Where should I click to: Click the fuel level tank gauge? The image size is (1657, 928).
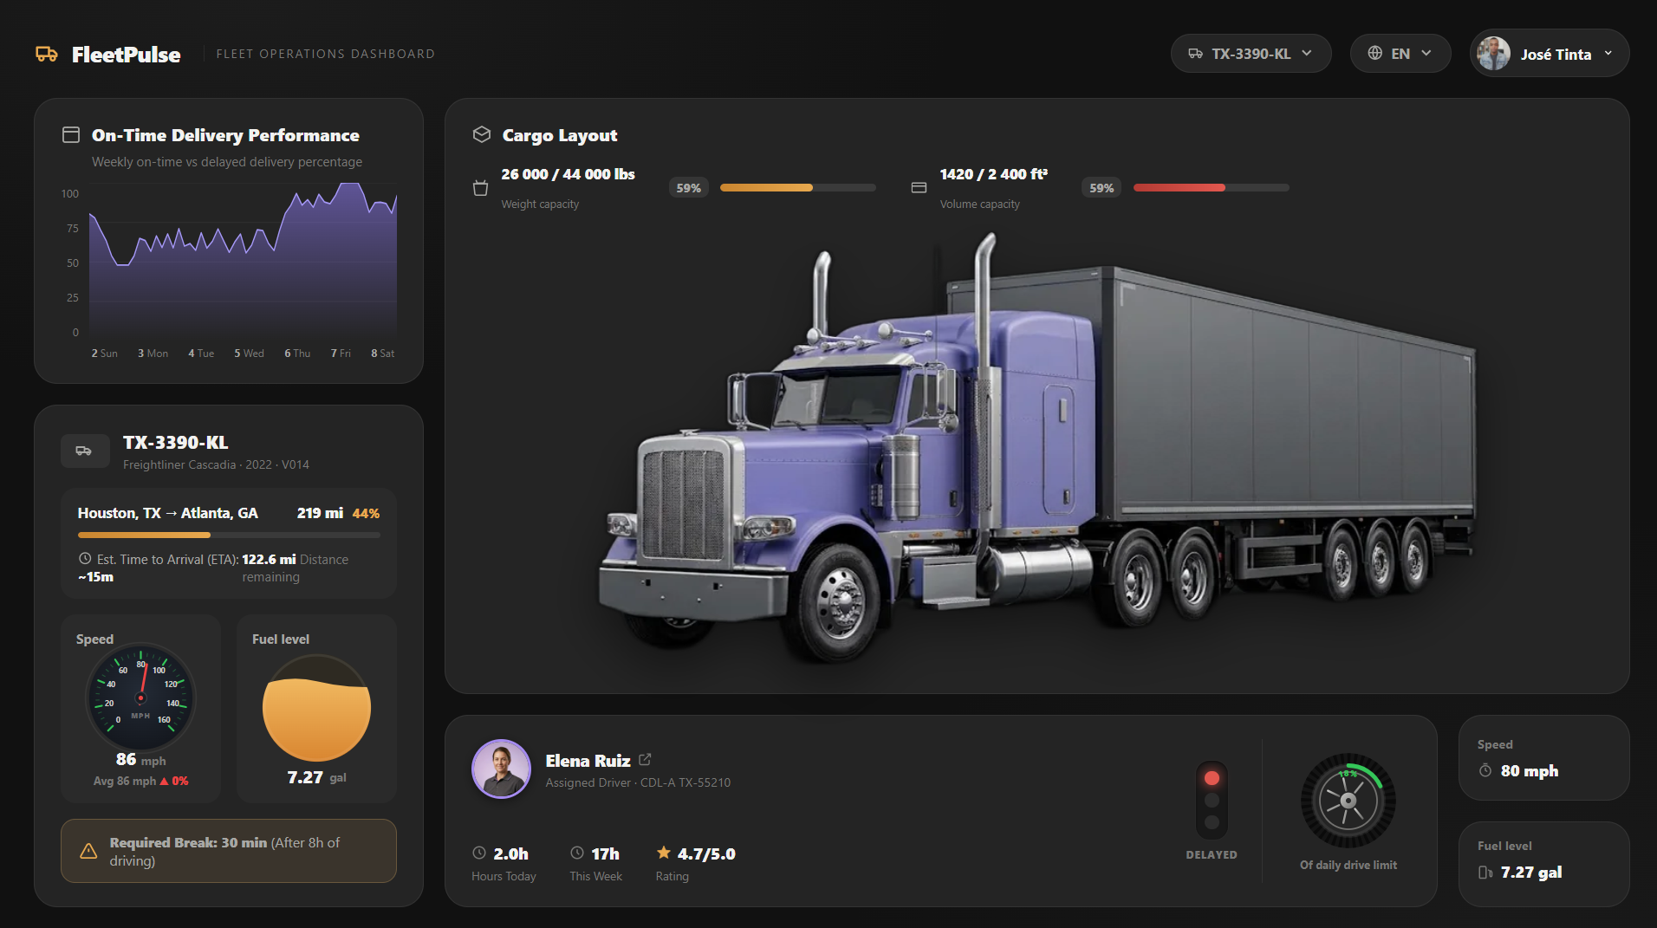coord(316,708)
